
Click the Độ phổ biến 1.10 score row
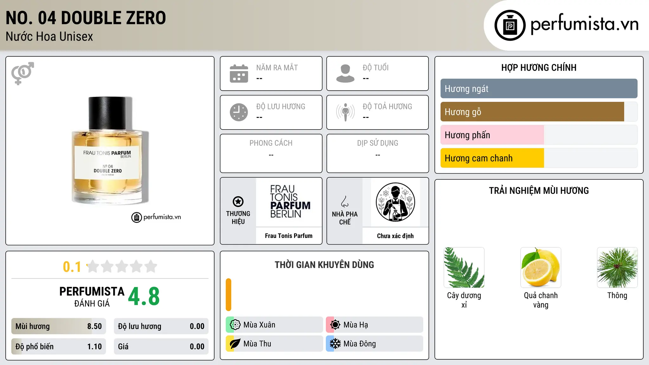(59, 347)
